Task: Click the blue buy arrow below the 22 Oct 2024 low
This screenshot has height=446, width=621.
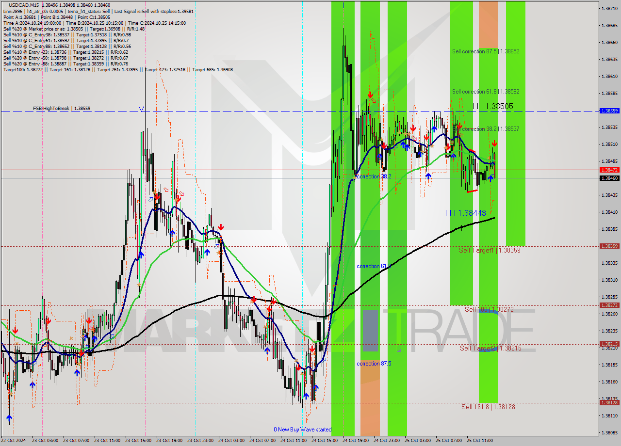Action: [x=9, y=417]
